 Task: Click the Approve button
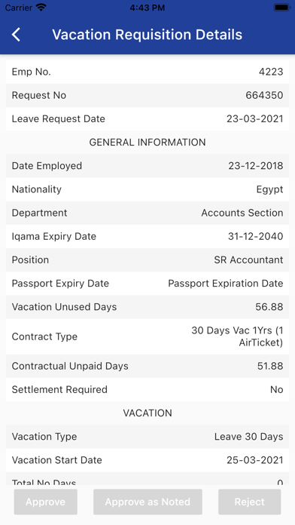(45, 502)
